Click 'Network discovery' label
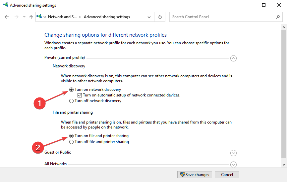Screen dimensions: 287x182 pyautogui.click(x=69, y=66)
